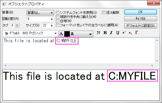Open the 背景(B) dropdown showing 背景なし
The image size is (162, 103).
(40, 13)
